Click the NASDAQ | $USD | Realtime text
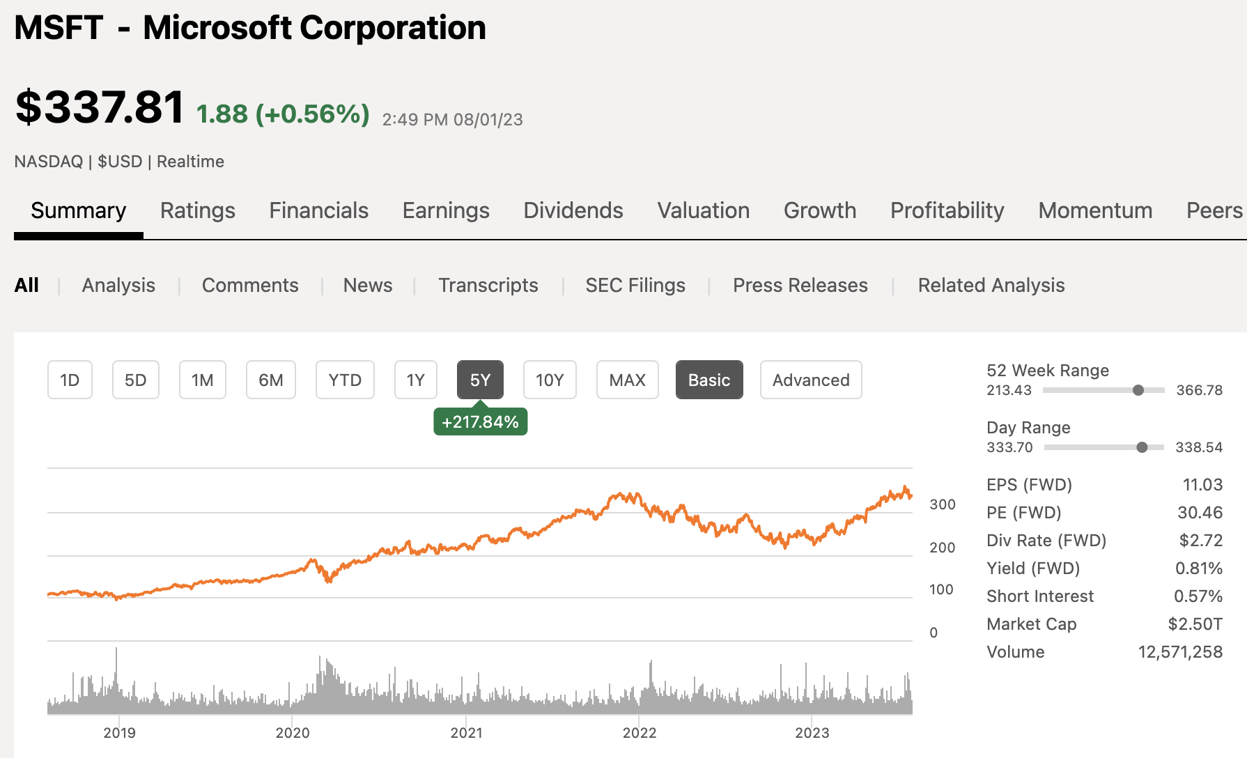This screenshot has height=758, width=1247. pos(119,162)
